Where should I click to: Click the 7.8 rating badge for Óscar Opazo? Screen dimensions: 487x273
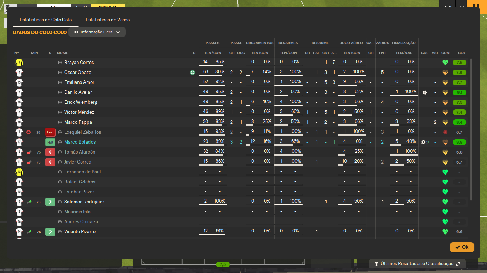click(x=459, y=73)
